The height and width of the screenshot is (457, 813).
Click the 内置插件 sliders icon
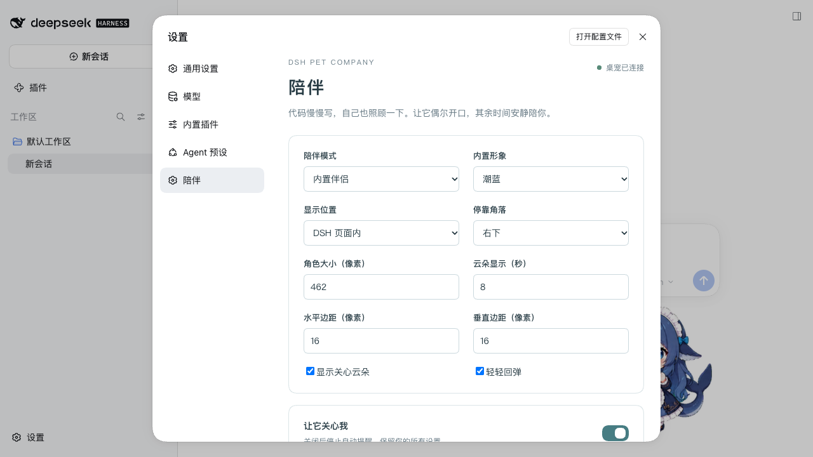[x=173, y=124]
